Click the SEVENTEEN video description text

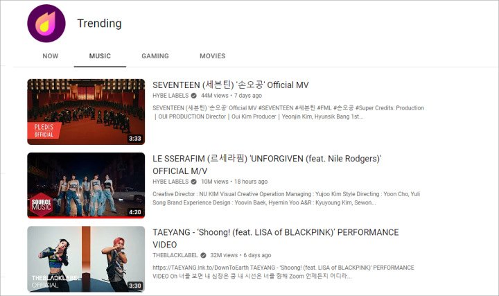click(288, 112)
